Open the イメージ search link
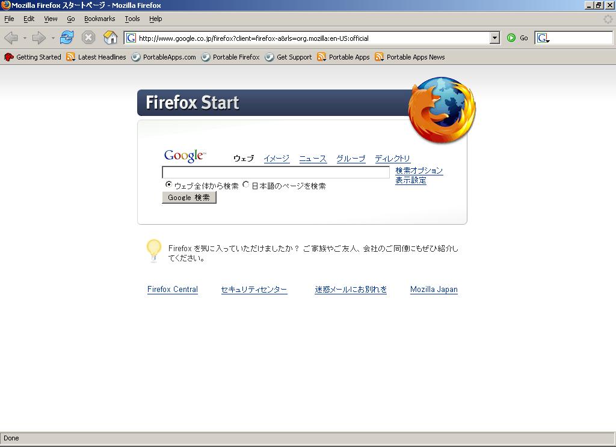Screen dimensions: 616x447 tap(277, 159)
